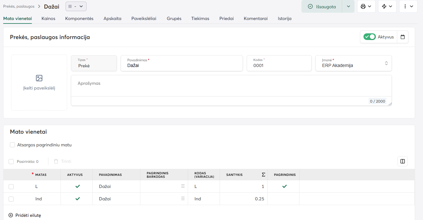Screen dimensions: 423x220
Task: Click the Pavadinimas field containing Dažai
Action: 182,63
